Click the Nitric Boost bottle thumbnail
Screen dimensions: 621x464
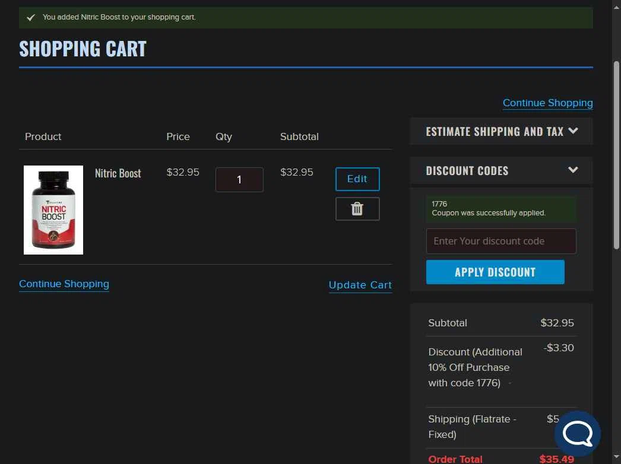(53, 210)
